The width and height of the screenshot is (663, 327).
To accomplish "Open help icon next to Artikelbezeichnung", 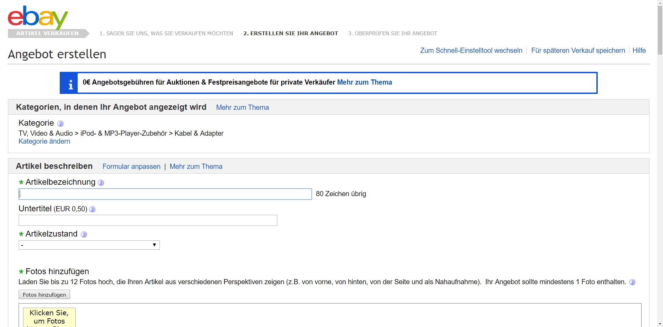I will pyautogui.click(x=101, y=183).
